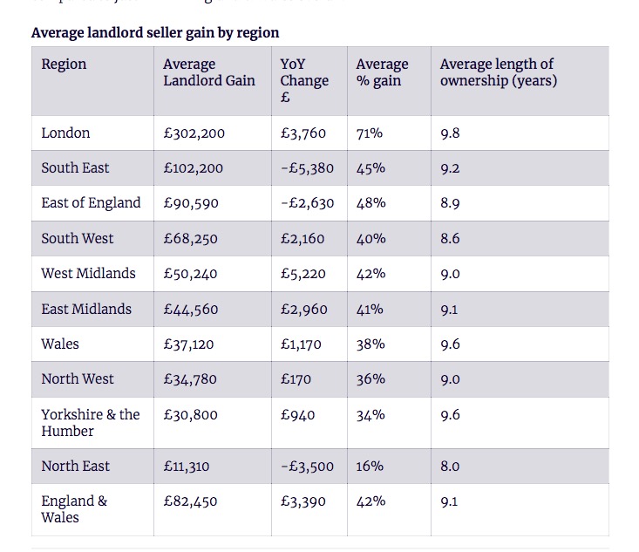
Task: Click the 'South East' row label
Action: coord(75,168)
